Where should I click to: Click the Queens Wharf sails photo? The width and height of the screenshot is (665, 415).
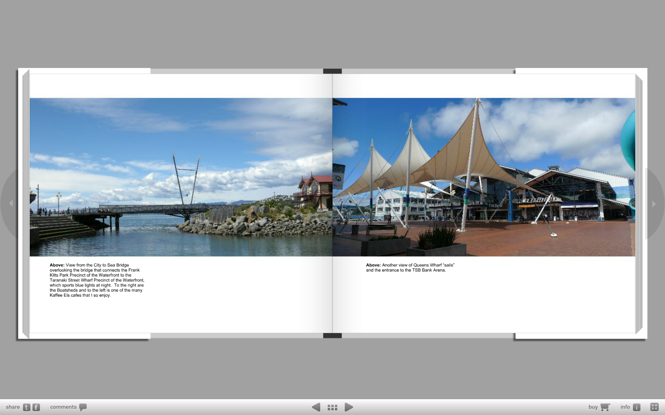[x=484, y=177]
